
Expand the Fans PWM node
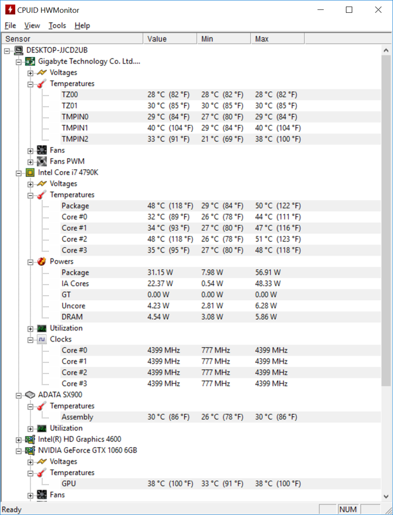pyautogui.click(x=31, y=162)
